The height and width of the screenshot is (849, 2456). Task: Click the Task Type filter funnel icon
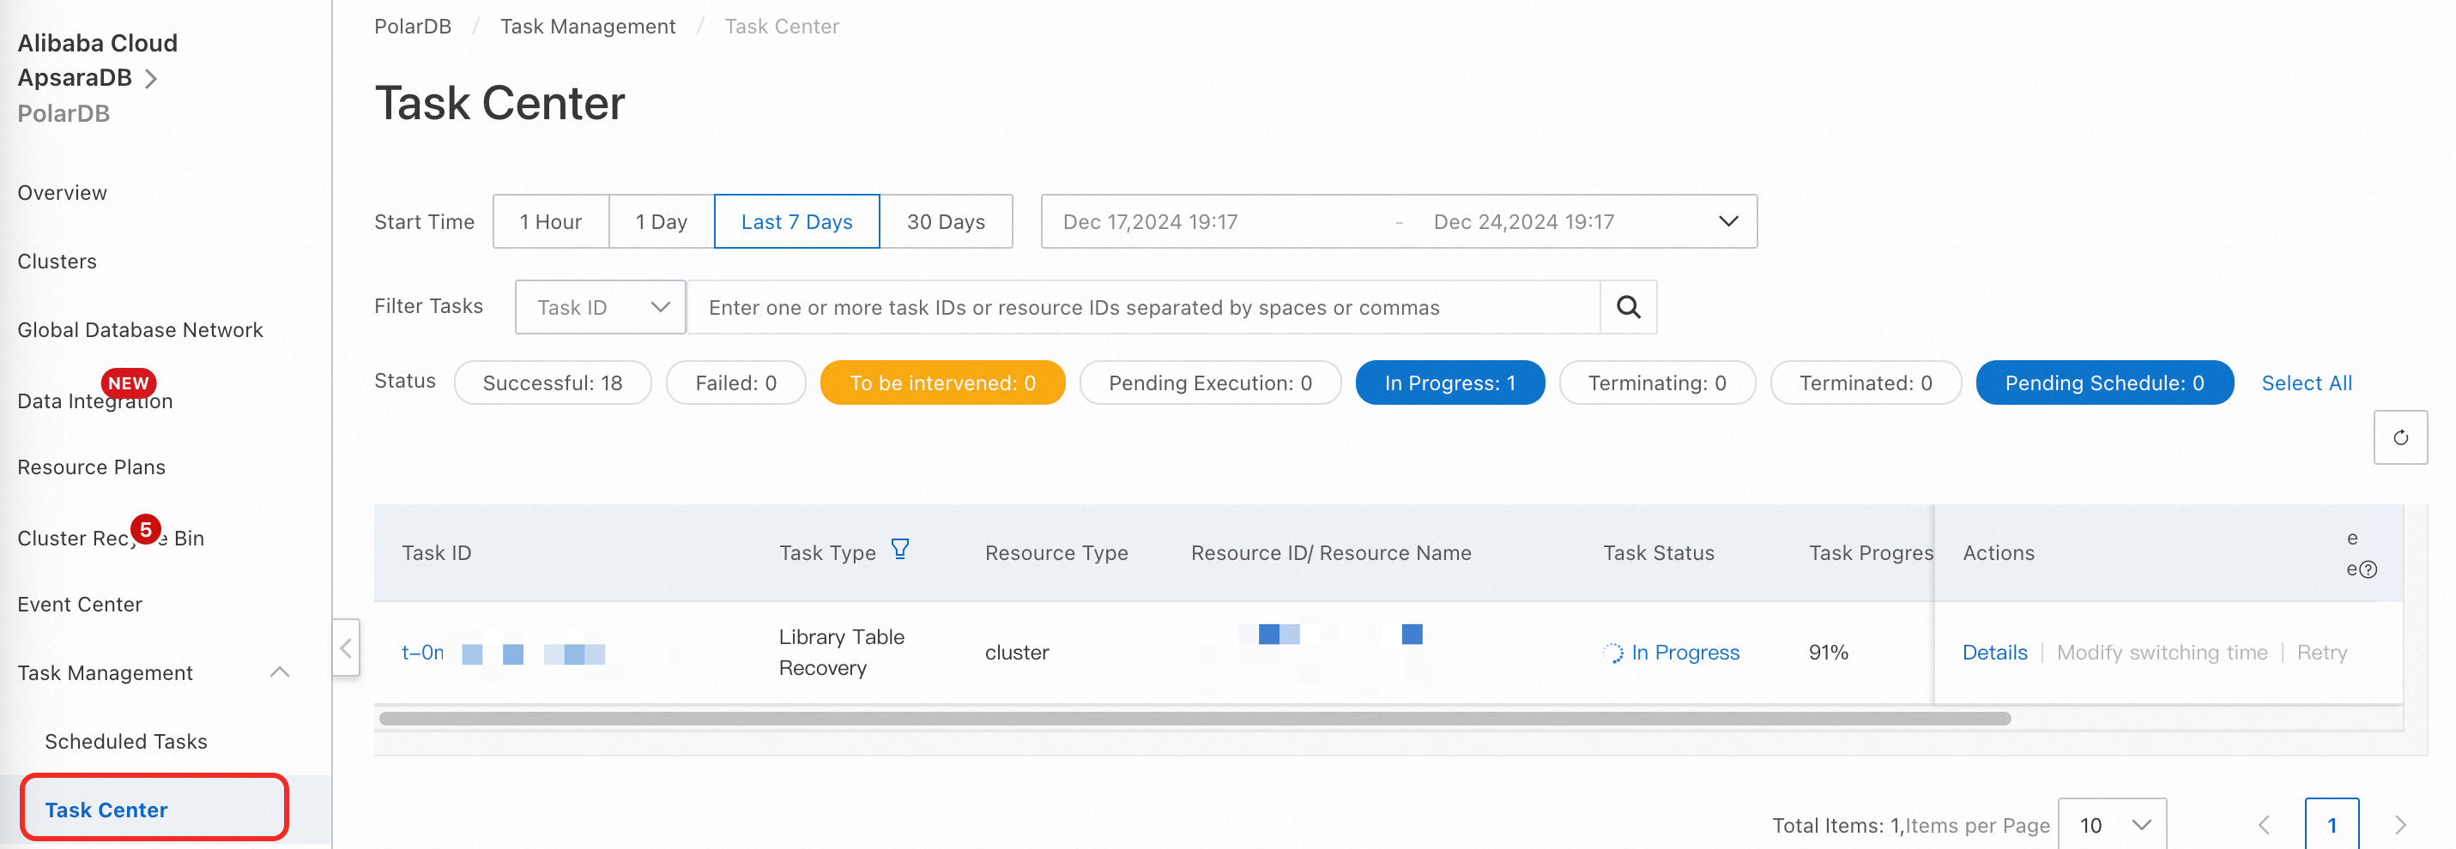899,550
